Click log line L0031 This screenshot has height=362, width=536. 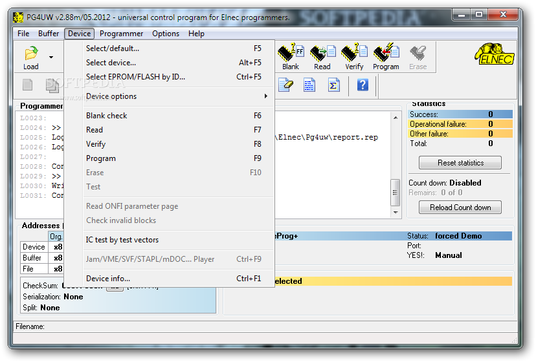41,196
